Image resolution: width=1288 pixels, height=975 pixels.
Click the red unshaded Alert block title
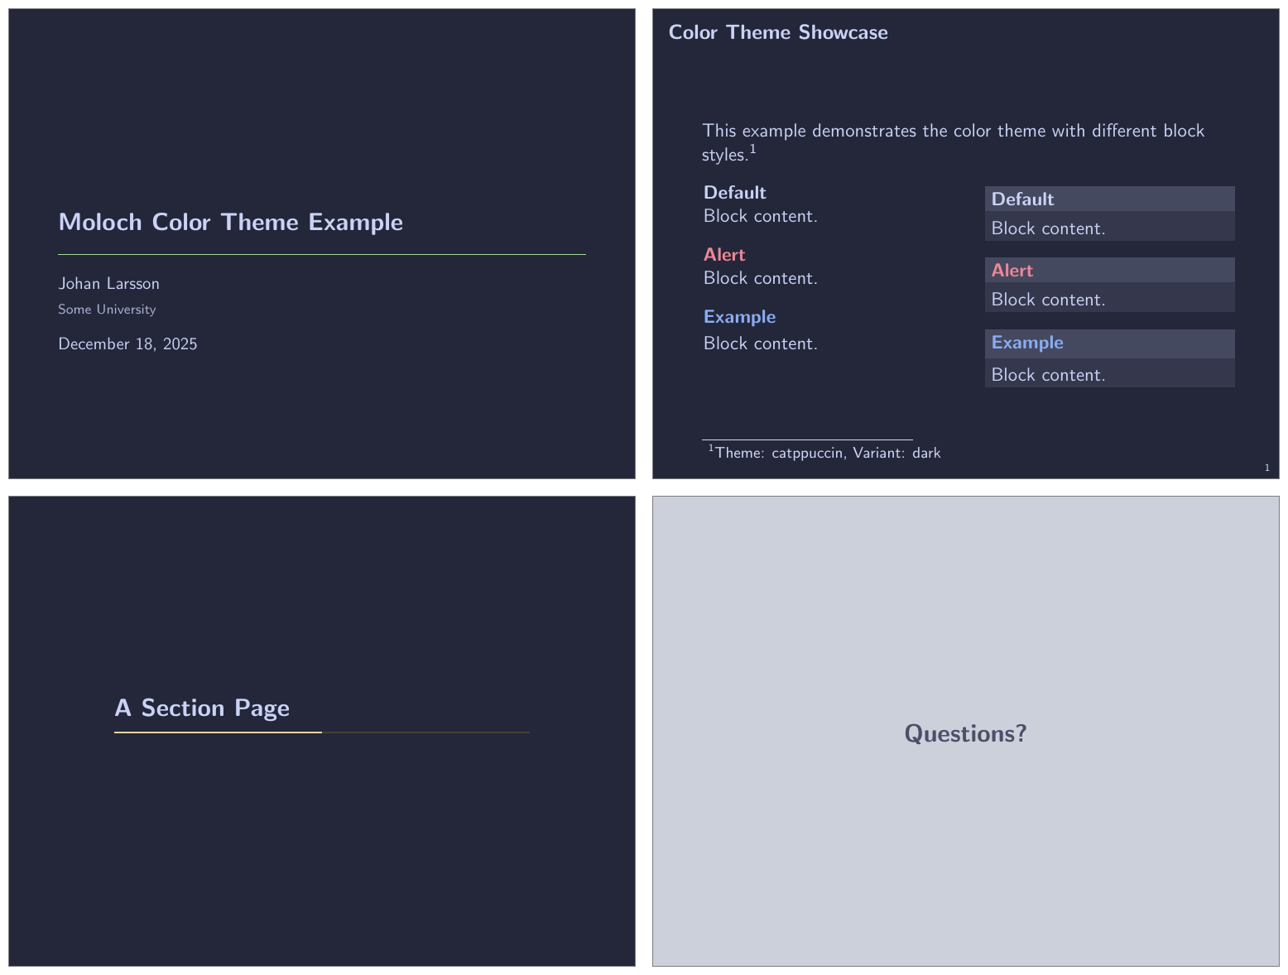pos(723,254)
